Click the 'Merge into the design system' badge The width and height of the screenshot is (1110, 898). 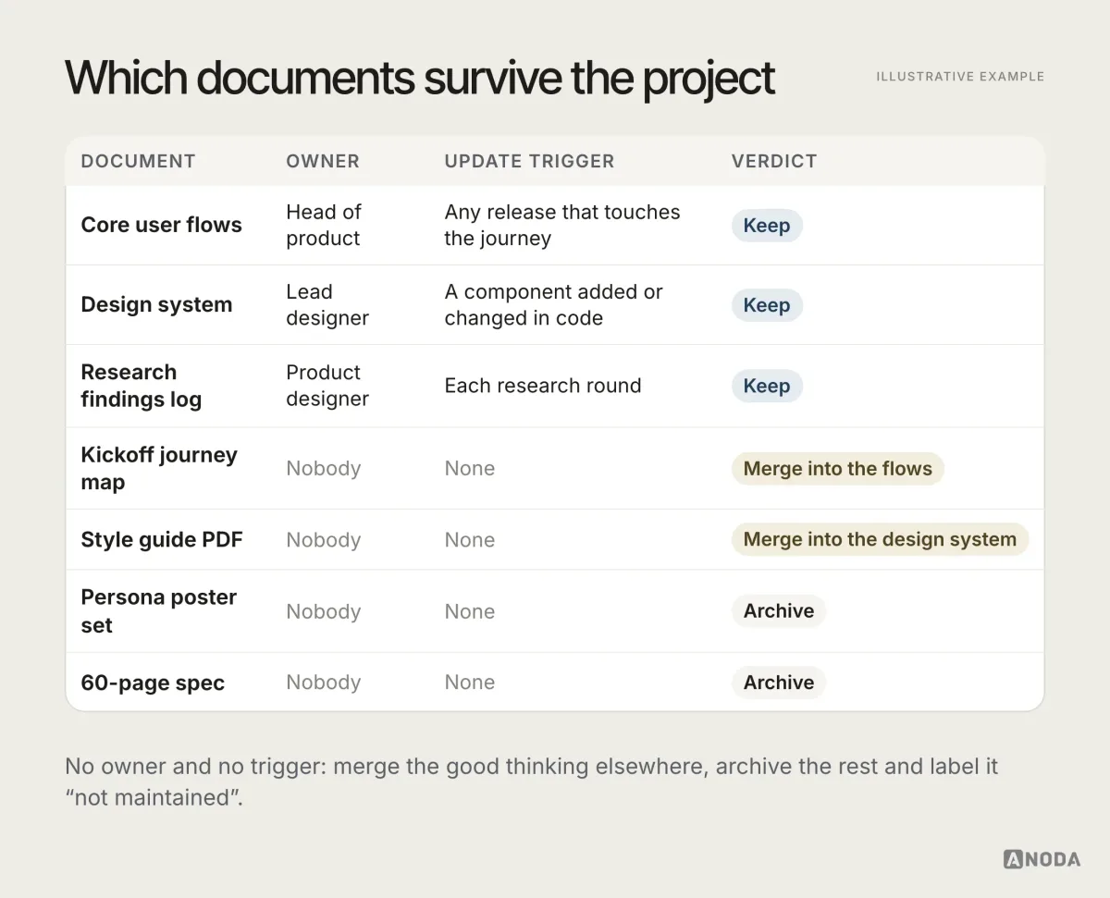pyautogui.click(x=880, y=540)
